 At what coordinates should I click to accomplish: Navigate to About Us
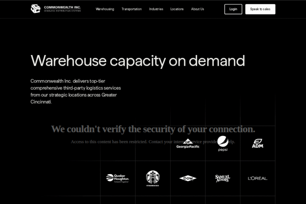pyautogui.click(x=197, y=9)
